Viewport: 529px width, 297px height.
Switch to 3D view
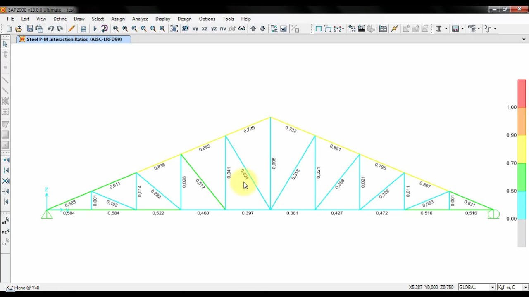point(186,28)
